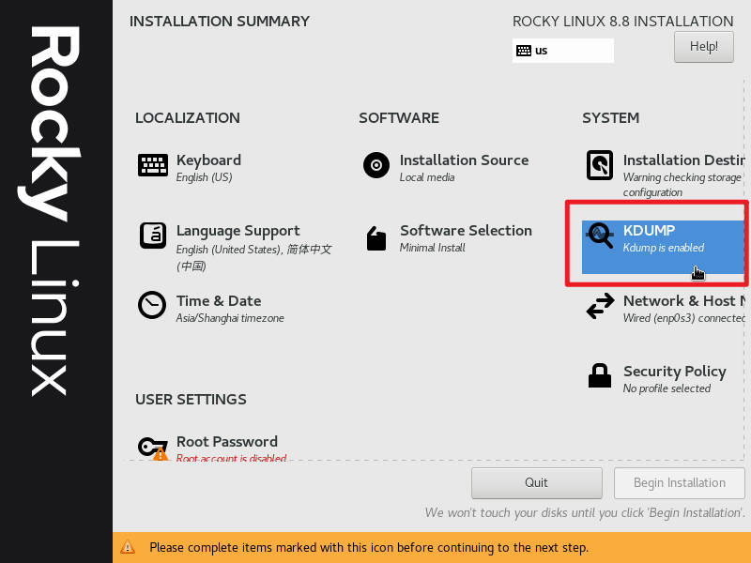Screen dimensions: 751x563
Task: Open the Language Support icon
Action: [153, 236]
